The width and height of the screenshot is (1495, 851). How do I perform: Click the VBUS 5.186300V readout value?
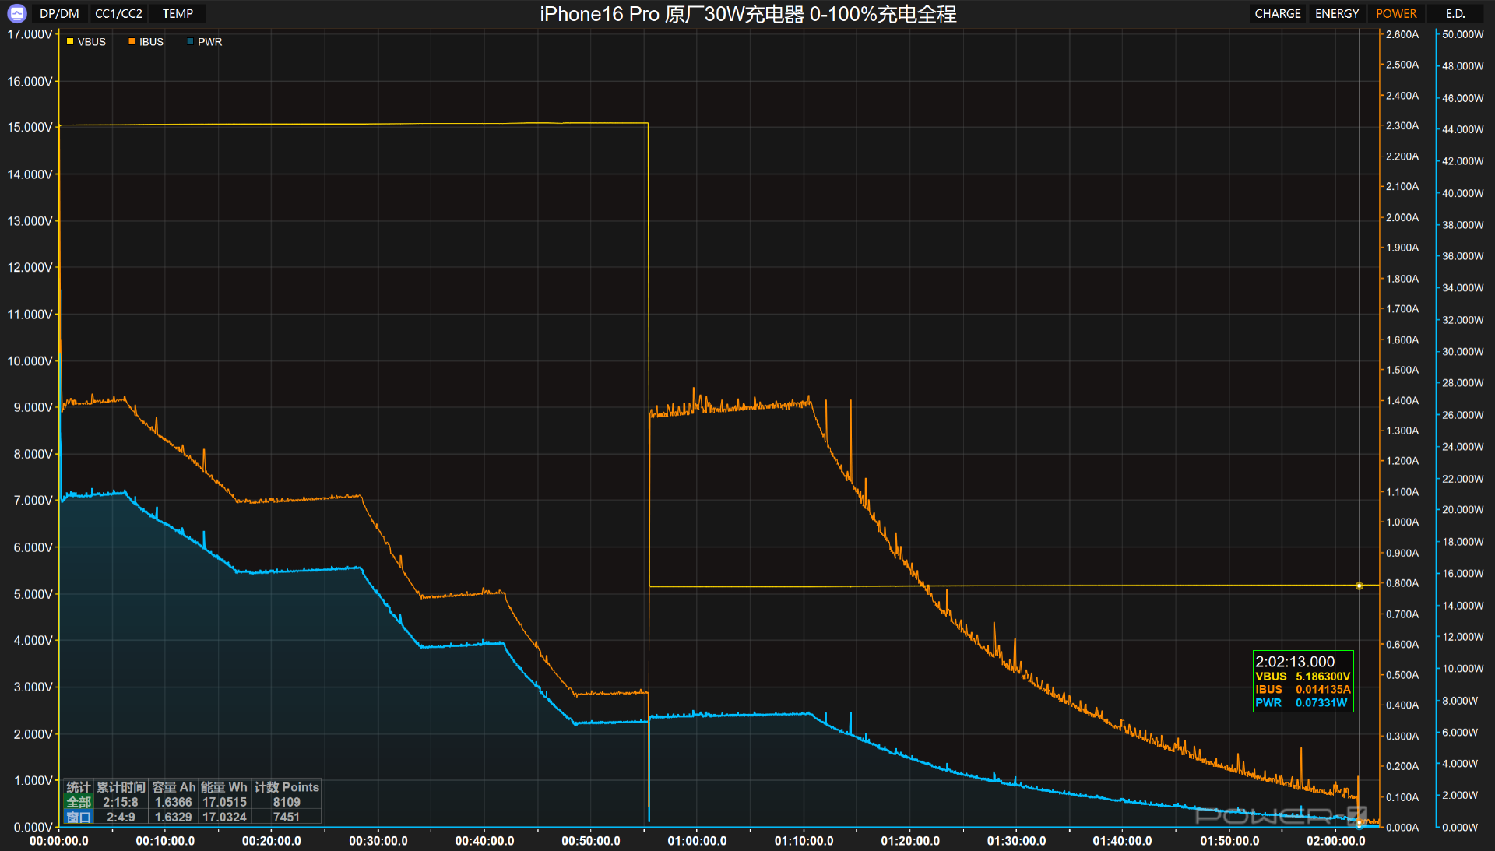coord(1323,677)
